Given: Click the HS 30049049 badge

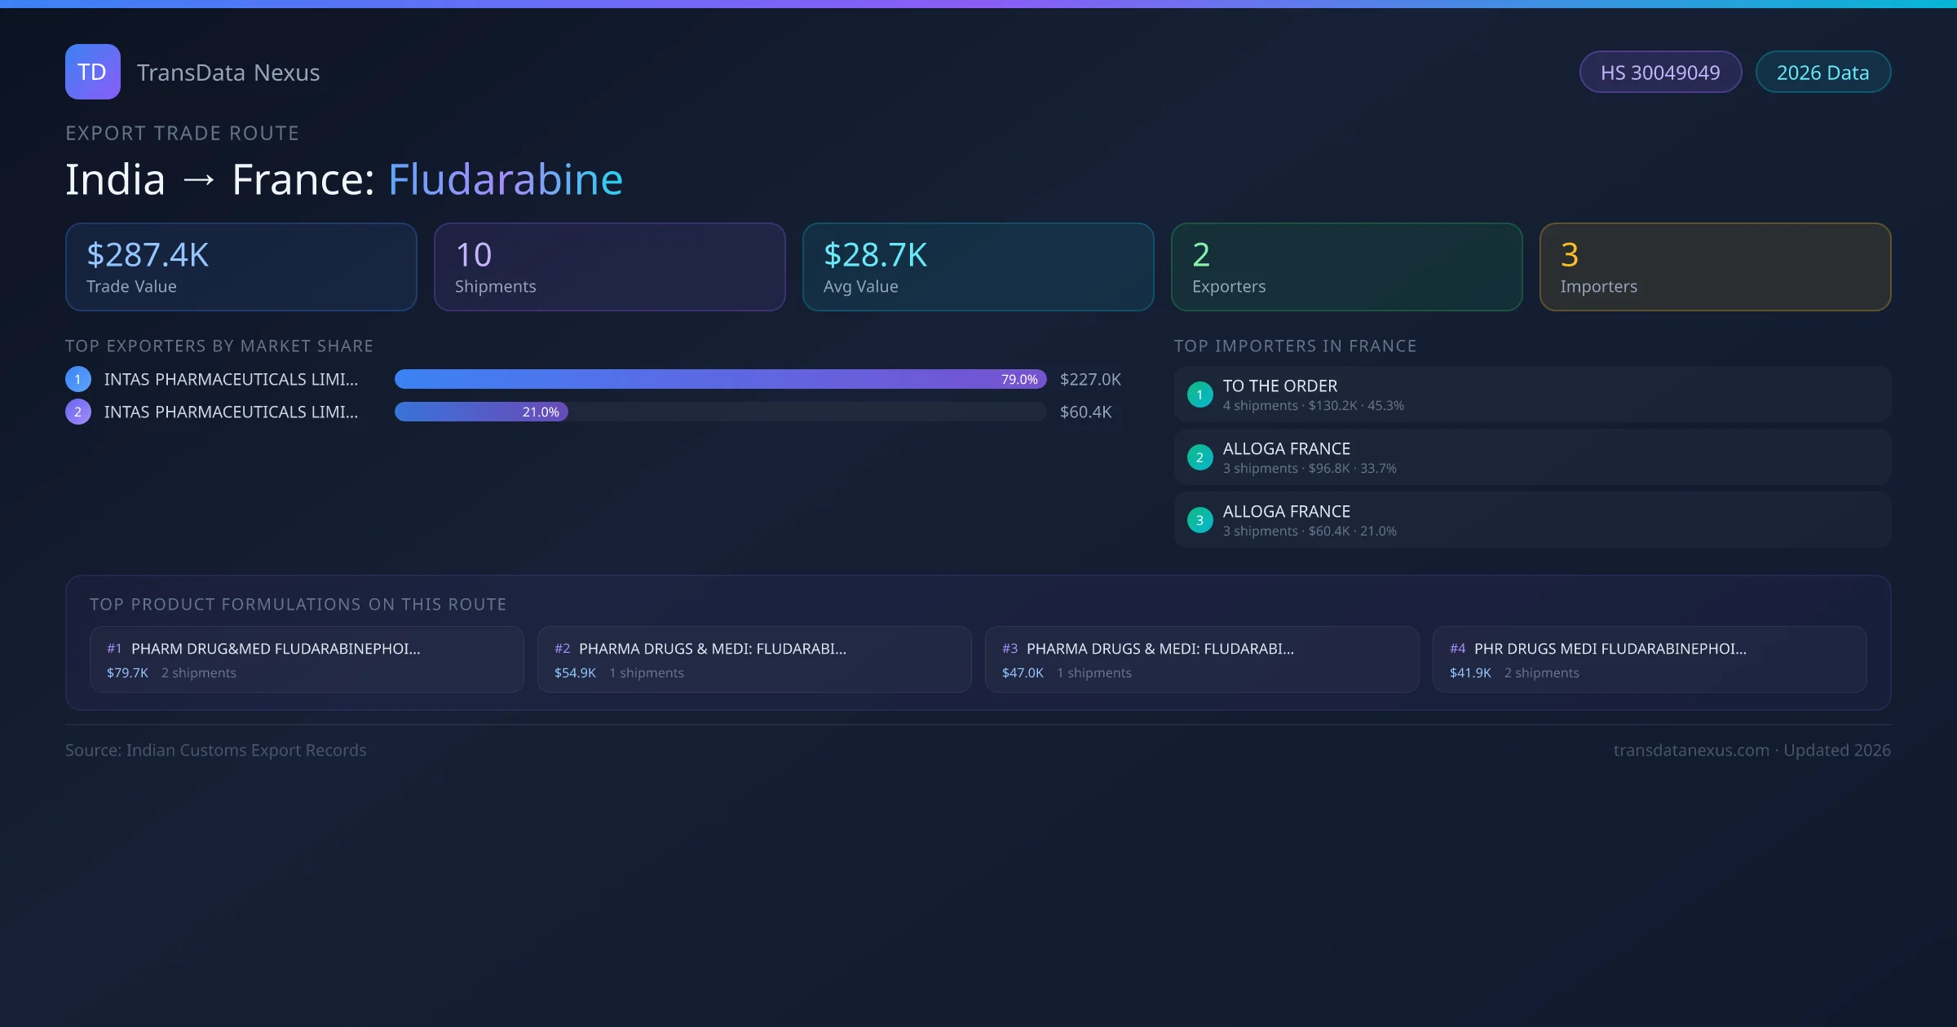Looking at the screenshot, I should coord(1659,73).
